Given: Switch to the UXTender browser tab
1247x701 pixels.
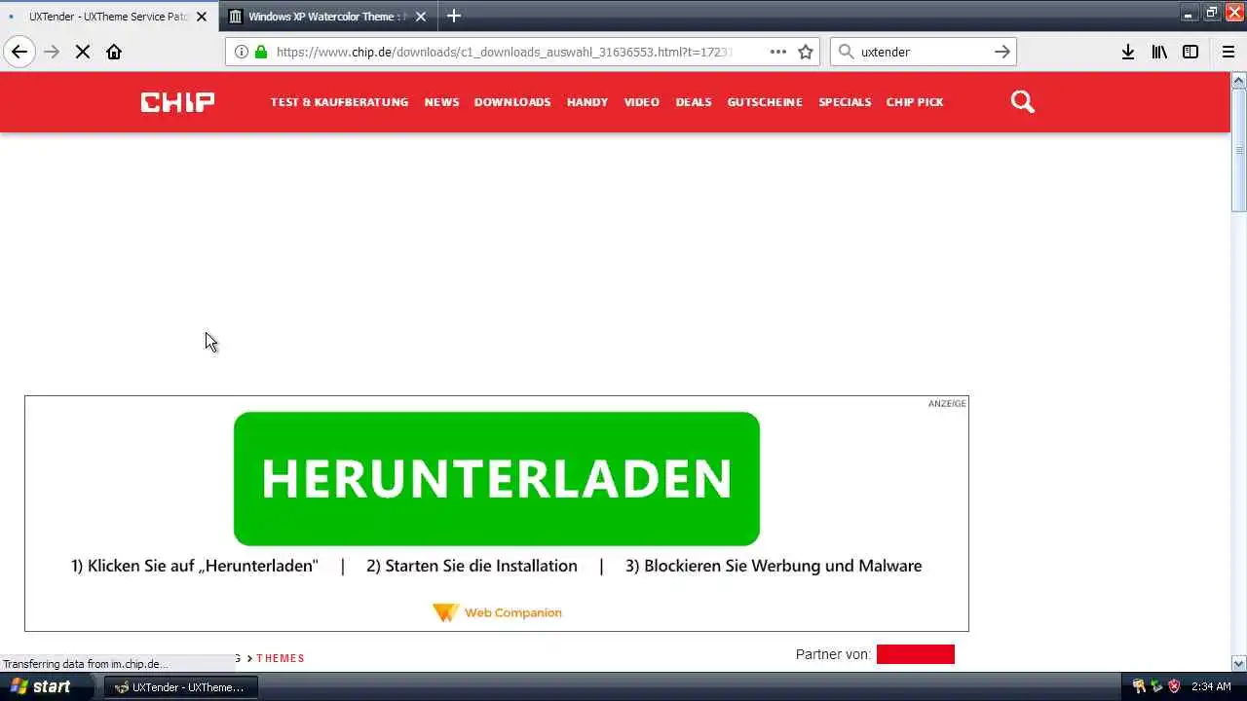Looking at the screenshot, I should [109, 17].
